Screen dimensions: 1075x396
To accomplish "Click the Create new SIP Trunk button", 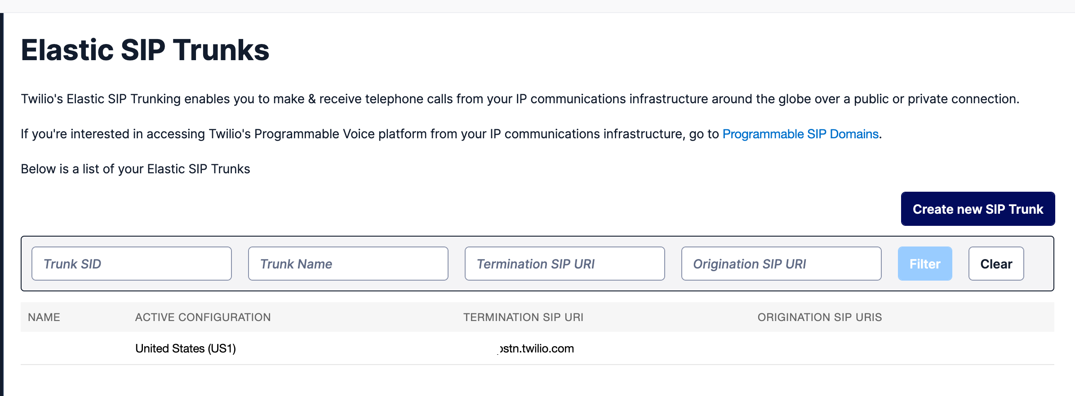I will coord(978,209).
